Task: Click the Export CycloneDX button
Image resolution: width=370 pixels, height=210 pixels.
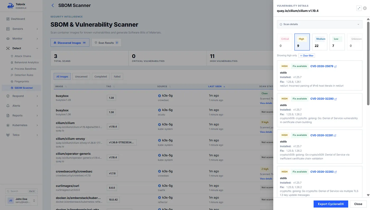Action: pos(331,204)
